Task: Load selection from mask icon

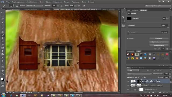Action: pos(155,49)
